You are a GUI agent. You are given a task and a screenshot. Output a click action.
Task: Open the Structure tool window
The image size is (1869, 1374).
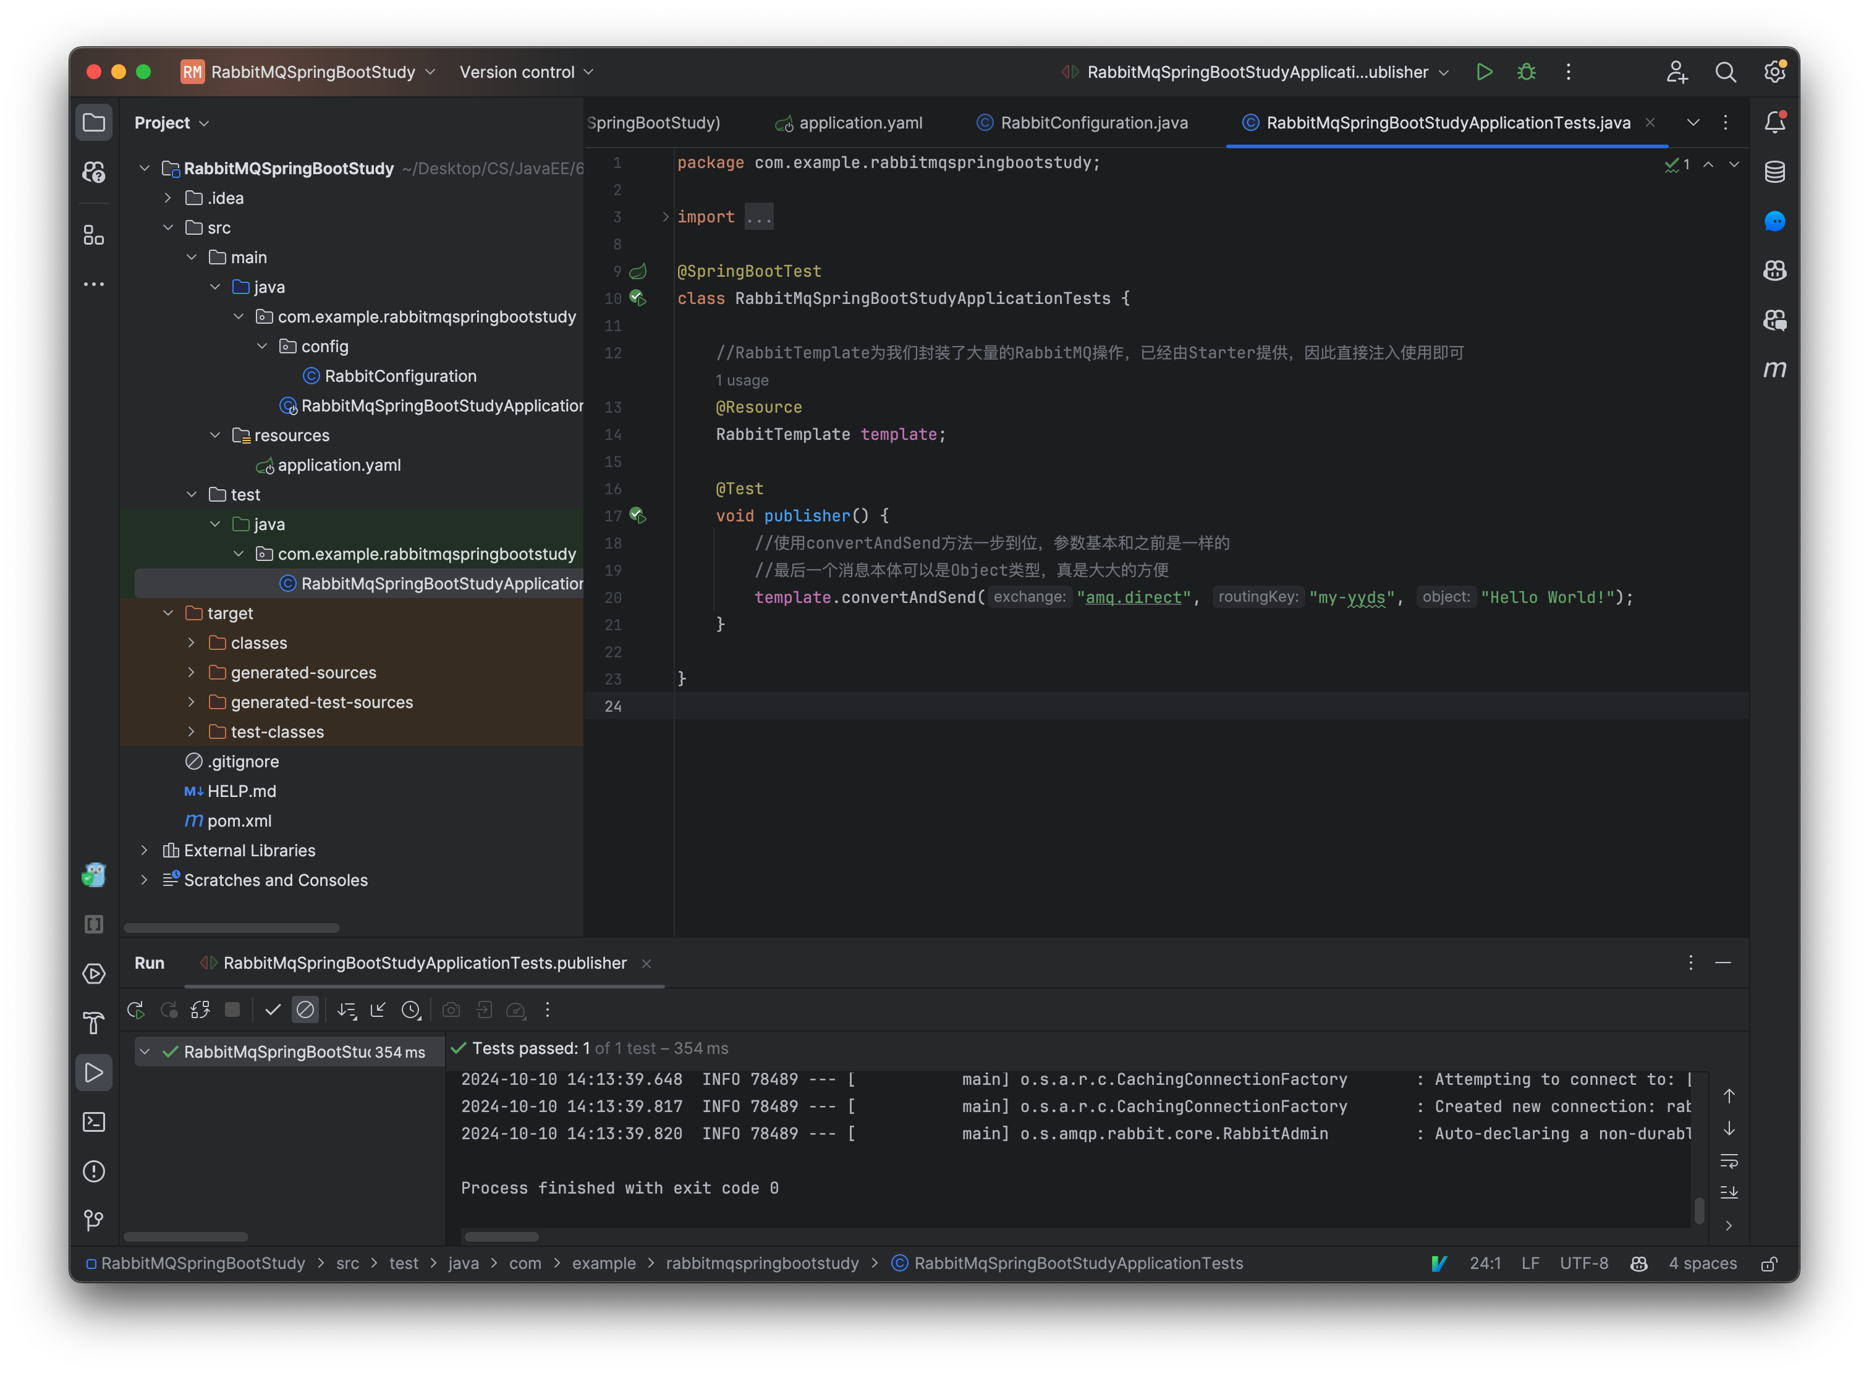(x=94, y=236)
